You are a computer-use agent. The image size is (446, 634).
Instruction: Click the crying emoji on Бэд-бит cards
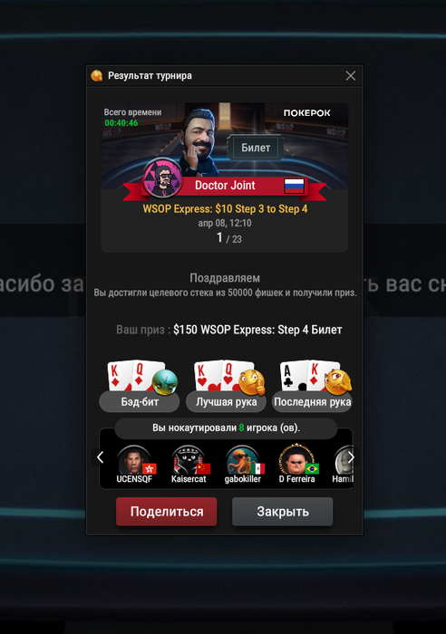click(x=165, y=382)
